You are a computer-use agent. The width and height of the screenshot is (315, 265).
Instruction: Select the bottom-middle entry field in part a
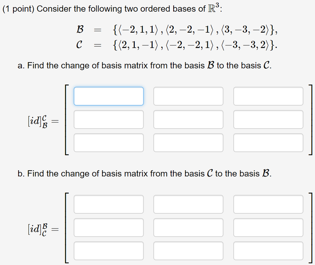click(x=188, y=143)
